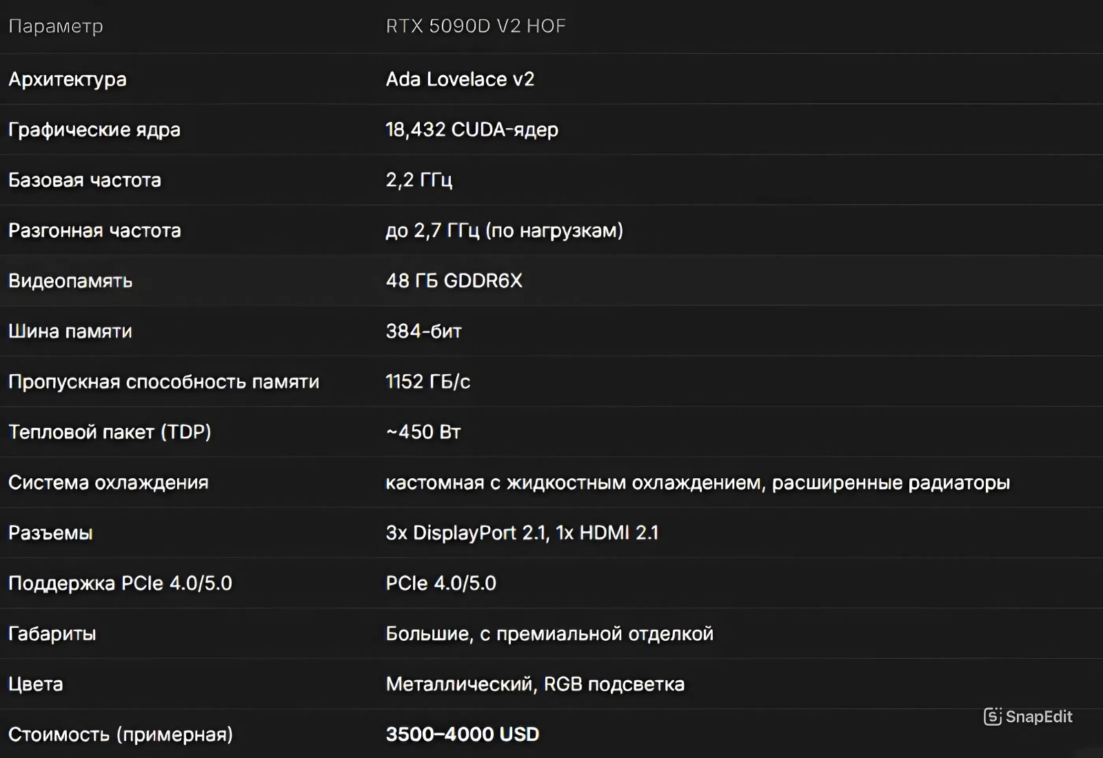1103x758 pixels.
Task: Click the Габариты row label
Action: [x=52, y=633]
